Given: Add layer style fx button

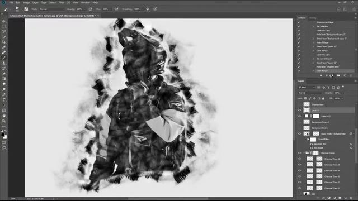Looking at the screenshot, I should pyautogui.click(x=323, y=198).
